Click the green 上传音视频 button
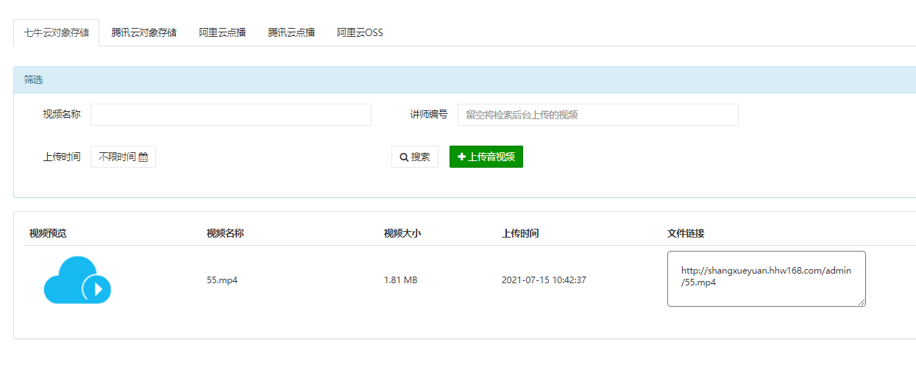This screenshot has height=370, width=916. tap(486, 157)
